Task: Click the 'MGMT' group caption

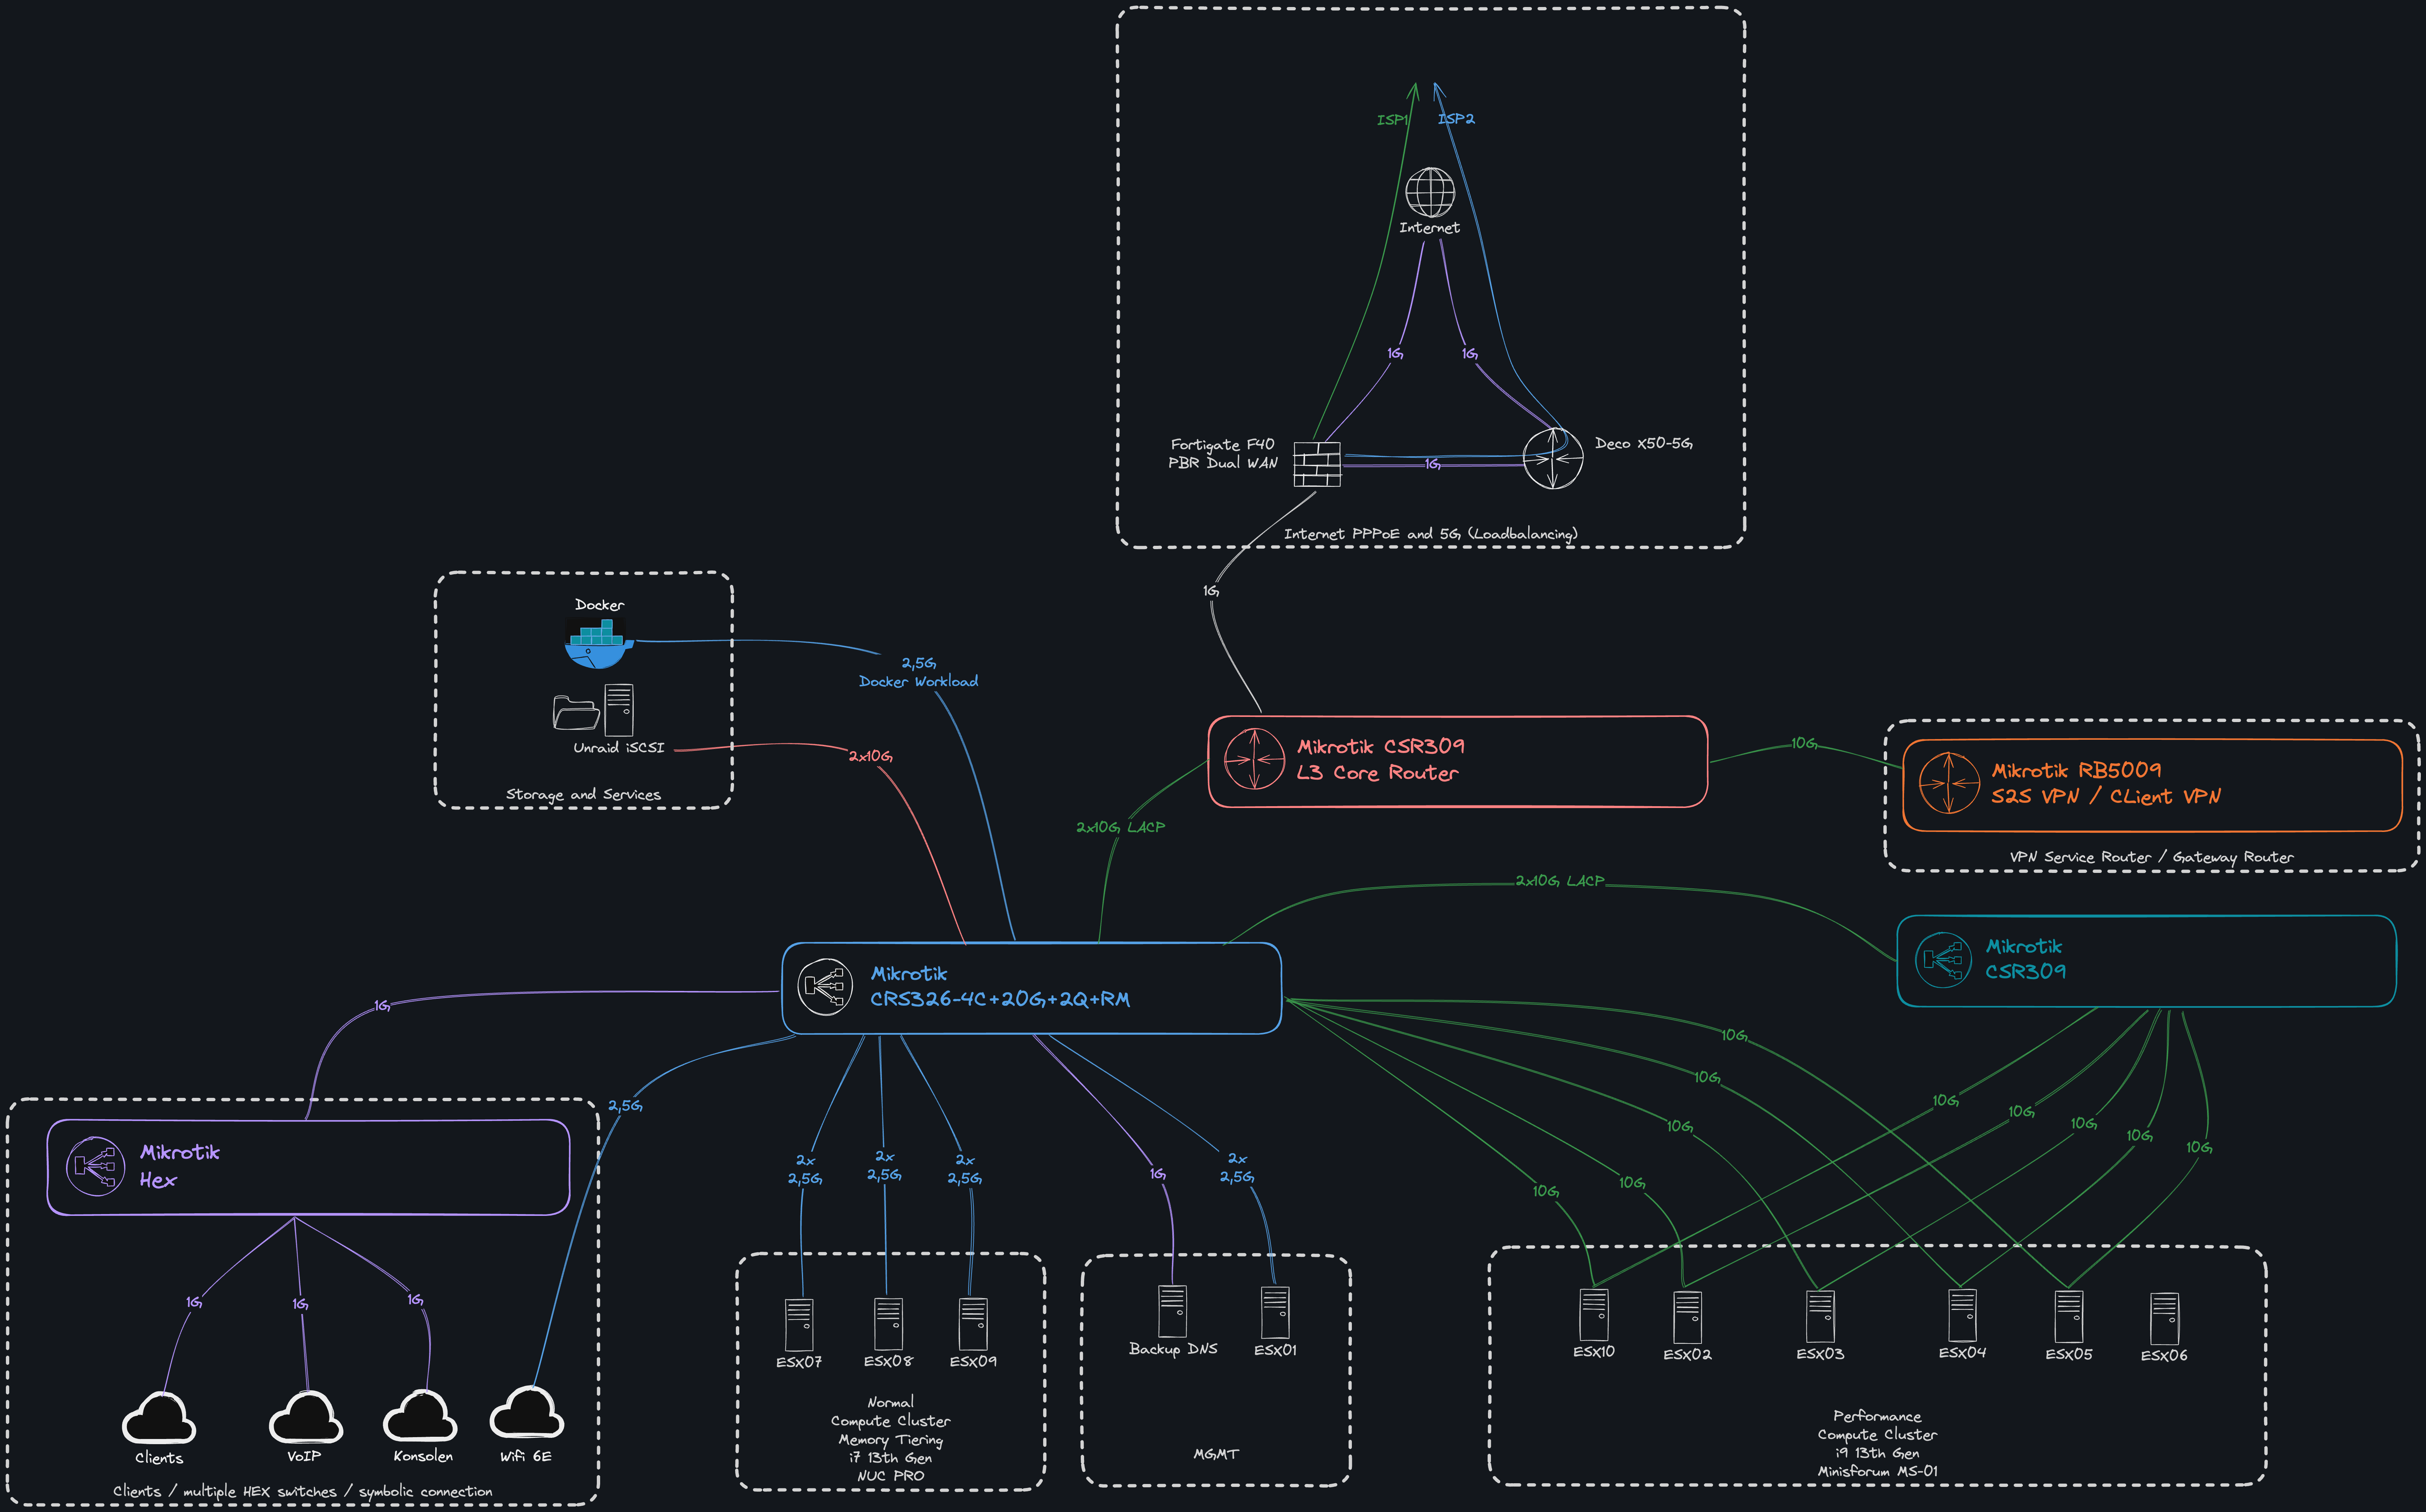Action: click(x=1216, y=1454)
